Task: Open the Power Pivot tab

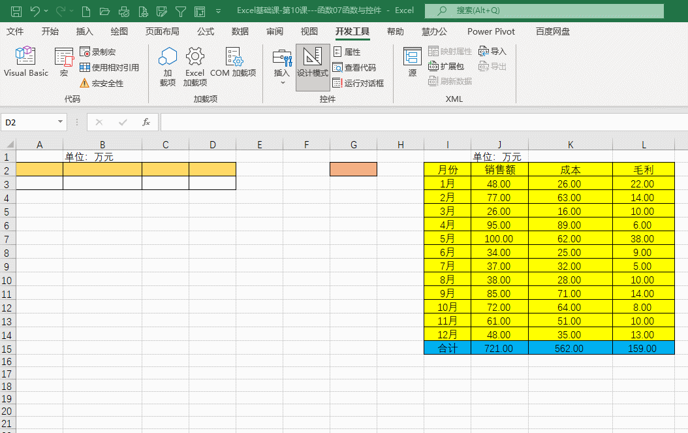Action: point(491,31)
